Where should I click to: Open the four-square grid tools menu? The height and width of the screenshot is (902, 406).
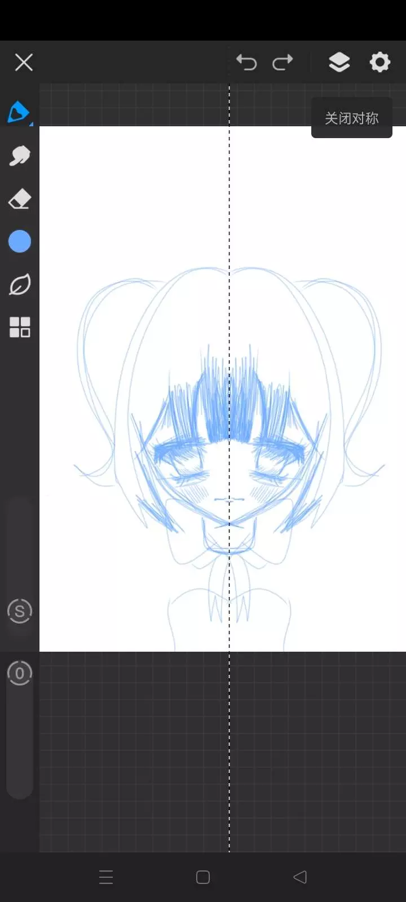point(19,328)
